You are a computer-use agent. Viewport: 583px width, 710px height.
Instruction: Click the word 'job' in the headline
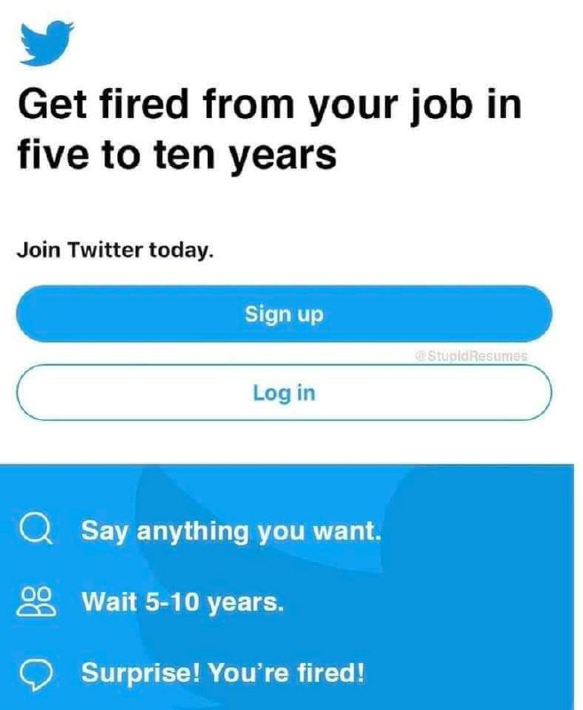tap(440, 106)
